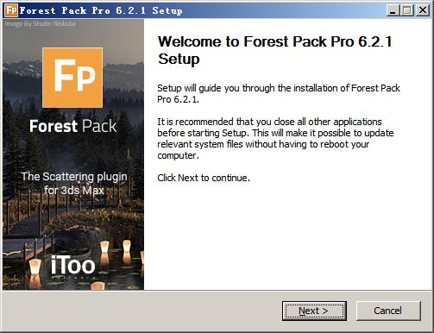Click the iToo logo on splash image
Image resolution: width=434 pixels, height=333 pixels.
coord(73,265)
